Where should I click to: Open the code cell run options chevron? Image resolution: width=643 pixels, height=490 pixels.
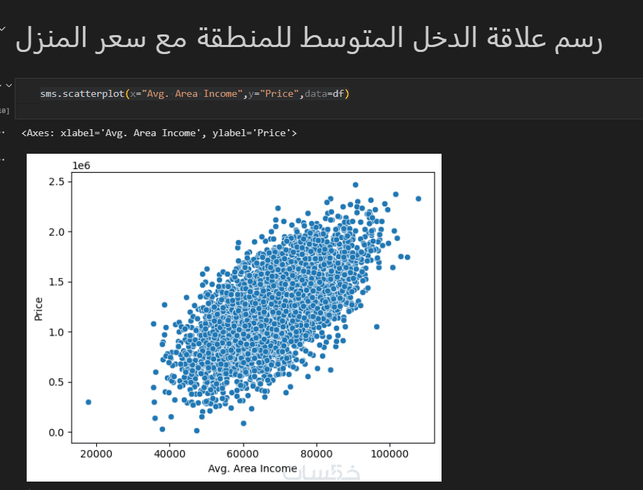pos(8,86)
